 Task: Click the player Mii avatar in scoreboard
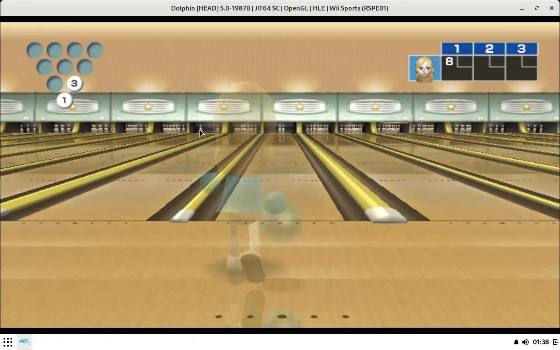point(424,69)
